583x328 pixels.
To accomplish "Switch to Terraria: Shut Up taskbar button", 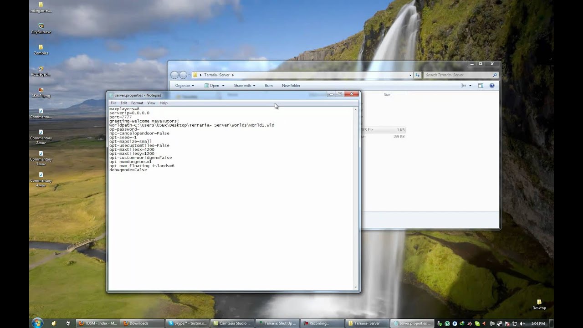I will coord(276,323).
